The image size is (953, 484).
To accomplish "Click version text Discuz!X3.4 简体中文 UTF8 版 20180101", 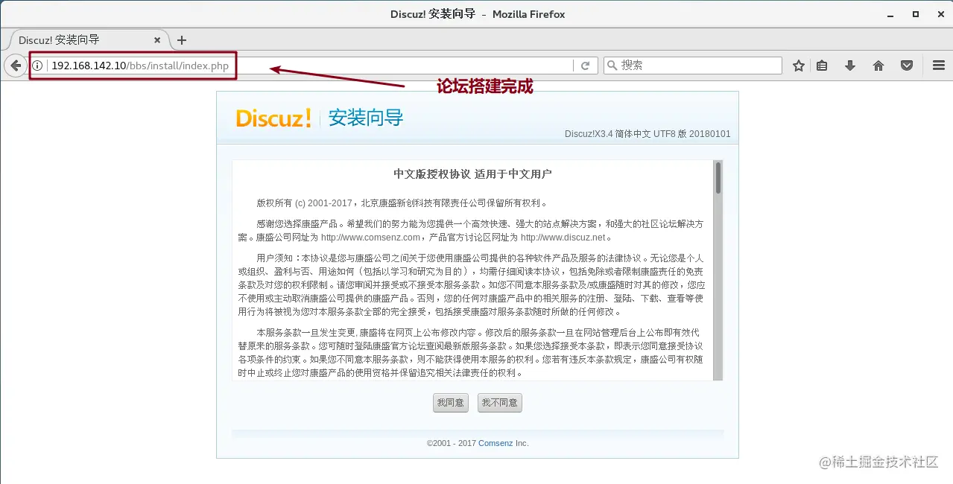I will [648, 134].
